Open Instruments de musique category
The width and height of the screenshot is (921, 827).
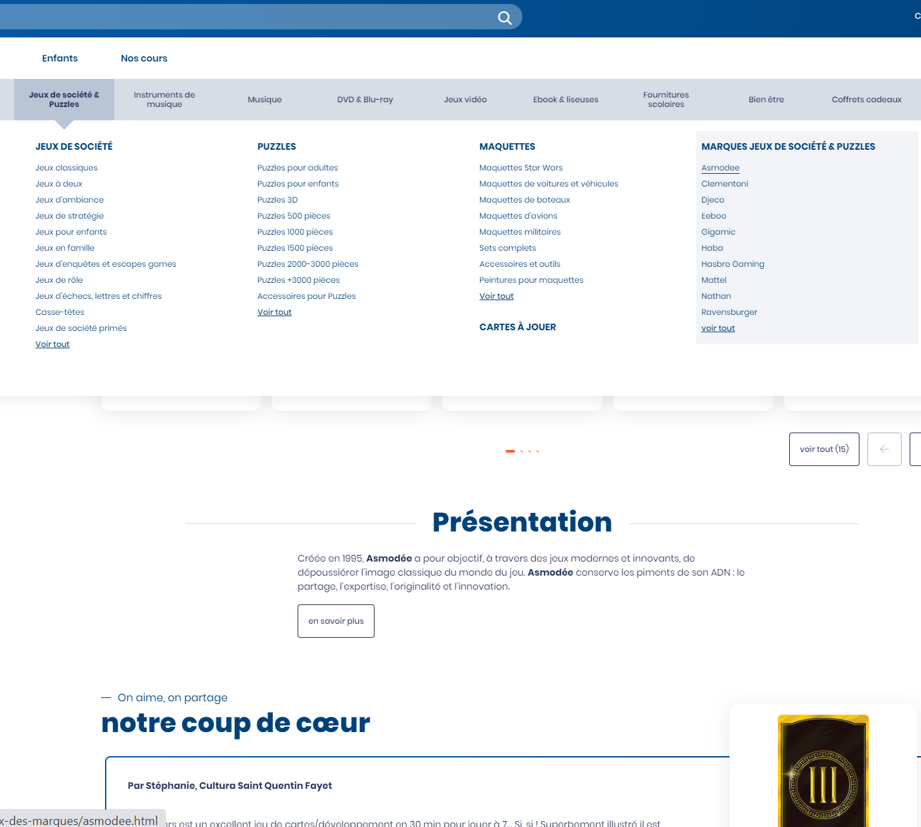point(165,100)
